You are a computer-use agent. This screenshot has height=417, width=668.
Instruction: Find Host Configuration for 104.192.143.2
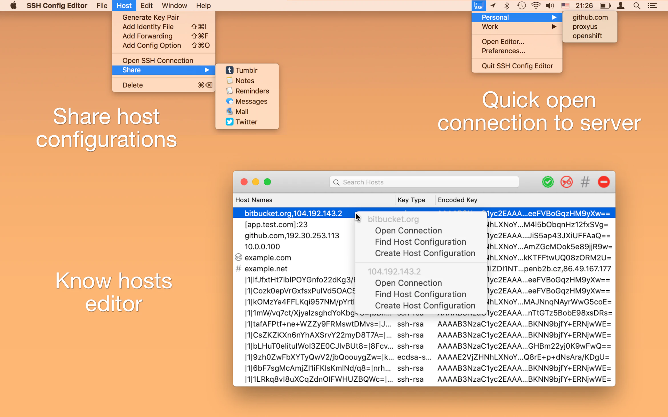pyautogui.click(x=421, y=294)
